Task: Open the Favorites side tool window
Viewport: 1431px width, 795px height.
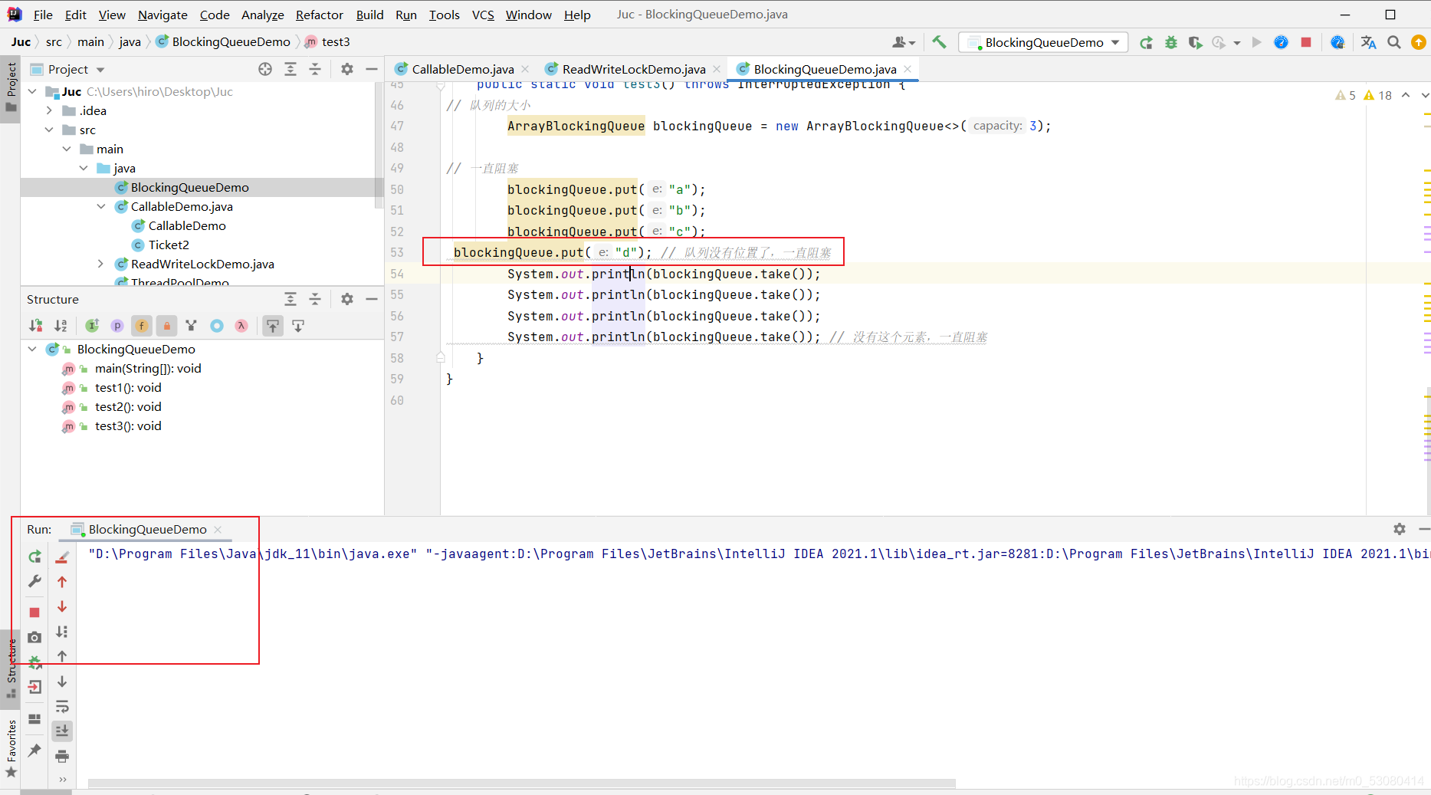Action: (11, 748)
